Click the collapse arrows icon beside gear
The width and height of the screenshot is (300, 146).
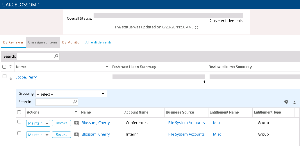pos(294,102)
